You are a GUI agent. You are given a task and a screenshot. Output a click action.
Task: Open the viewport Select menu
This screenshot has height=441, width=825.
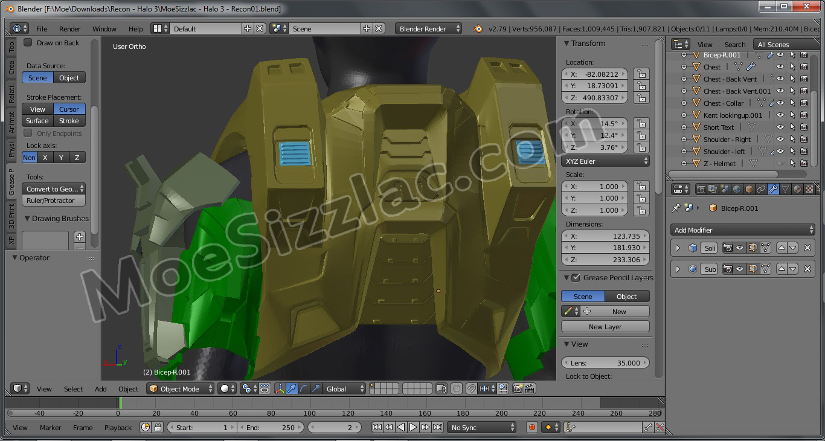pos(73,389)
